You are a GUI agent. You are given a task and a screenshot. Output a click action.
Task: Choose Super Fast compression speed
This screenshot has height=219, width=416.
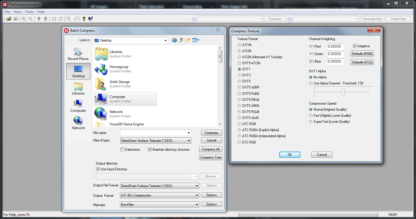311,122
